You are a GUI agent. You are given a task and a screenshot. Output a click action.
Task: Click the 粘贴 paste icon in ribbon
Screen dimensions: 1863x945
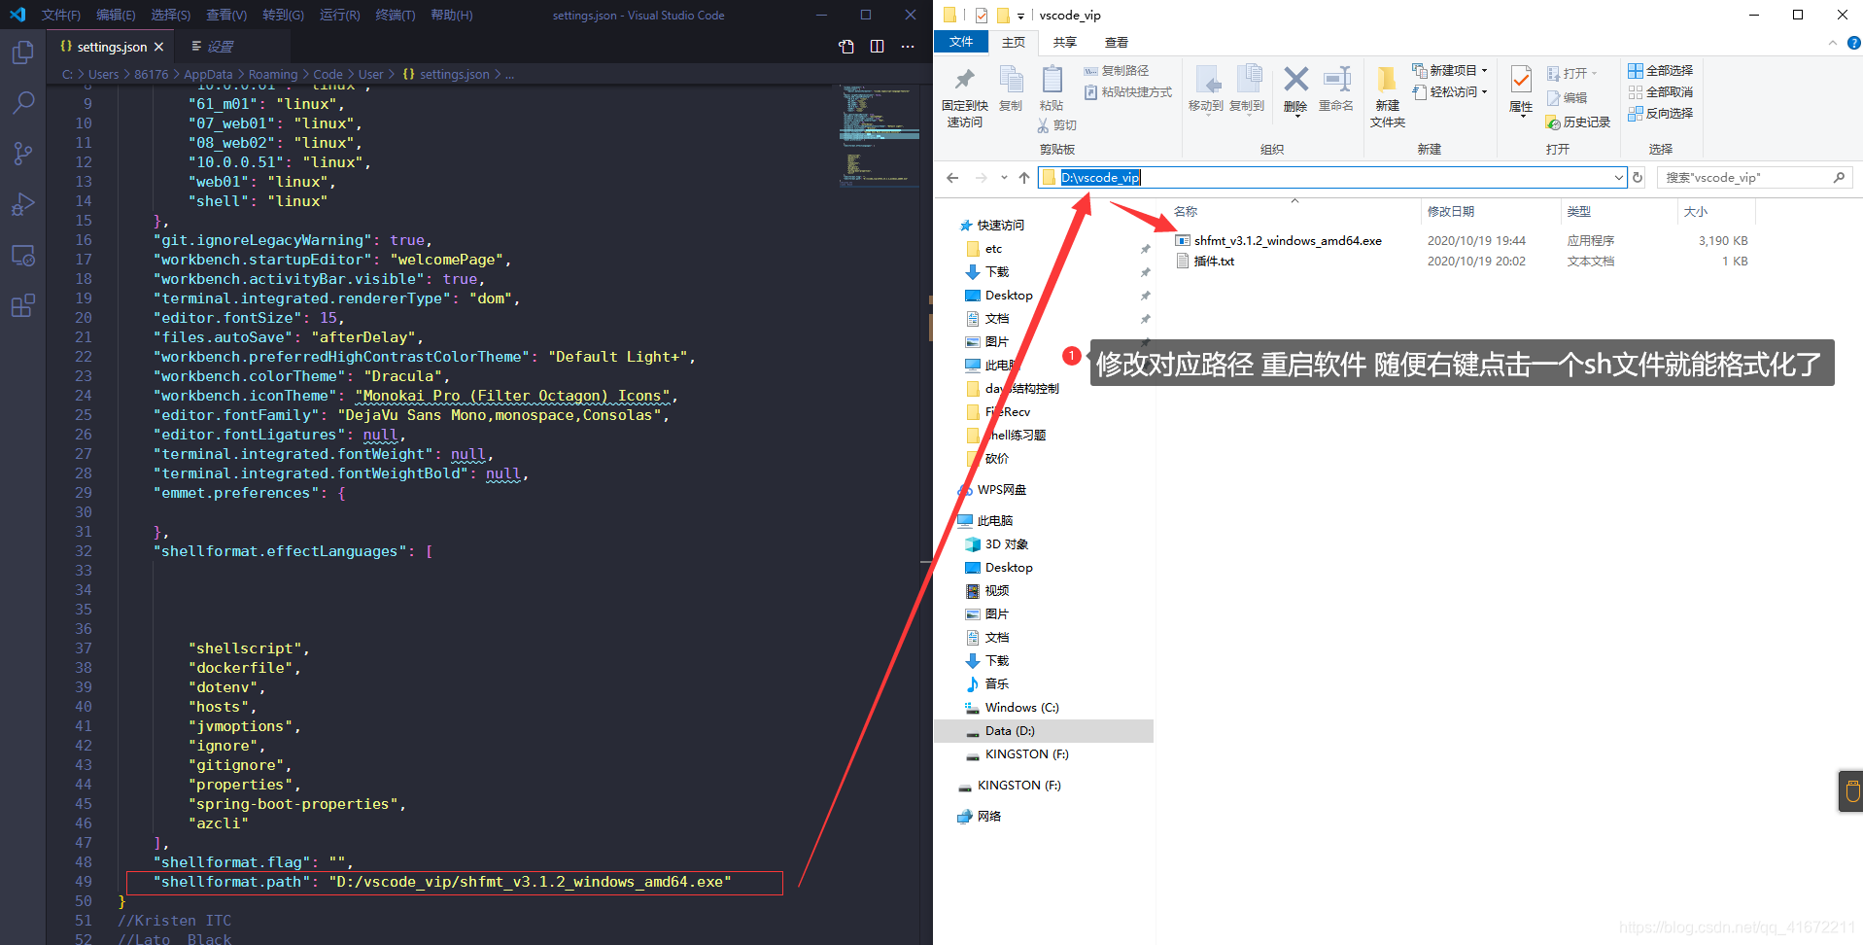coord(1052,80)
